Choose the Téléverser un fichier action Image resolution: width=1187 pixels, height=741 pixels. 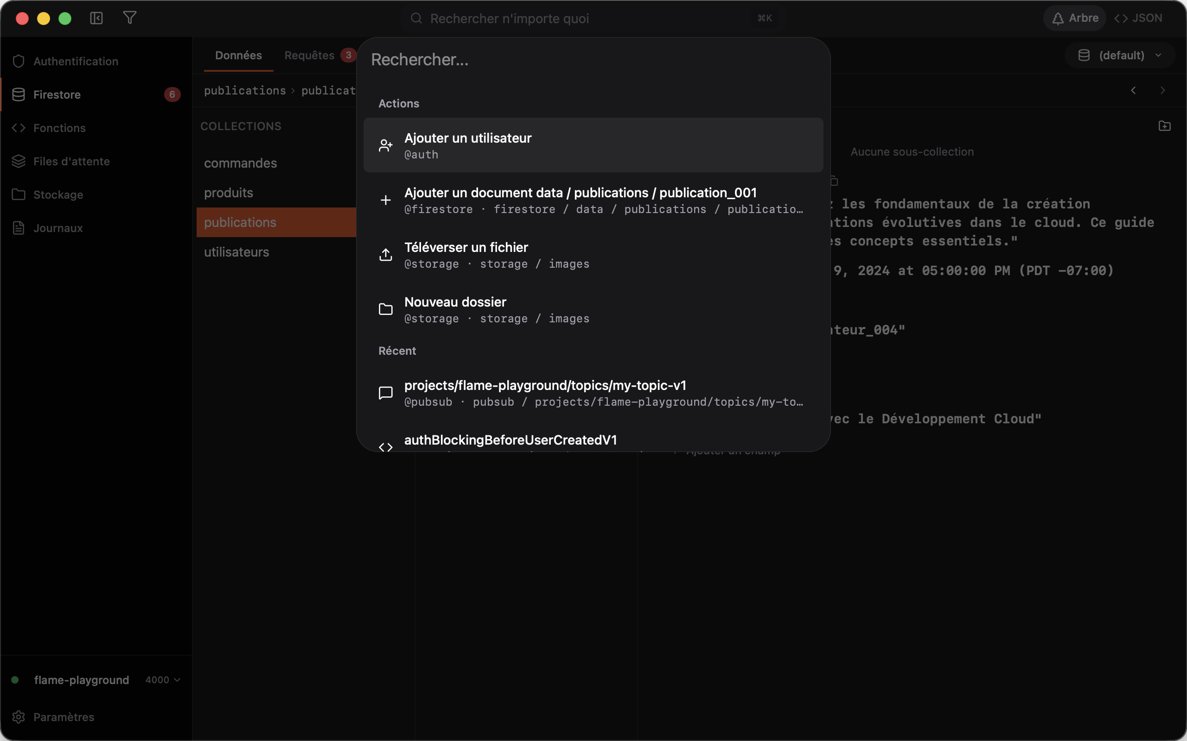[x=593, y=255]
